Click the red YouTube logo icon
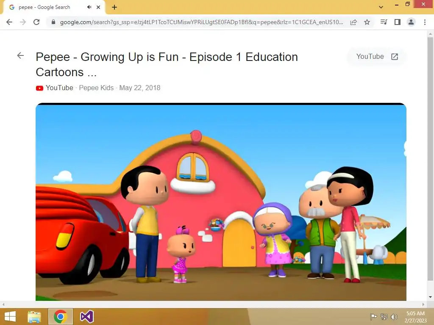Screen dimensions: 434x325 (39, 88)
